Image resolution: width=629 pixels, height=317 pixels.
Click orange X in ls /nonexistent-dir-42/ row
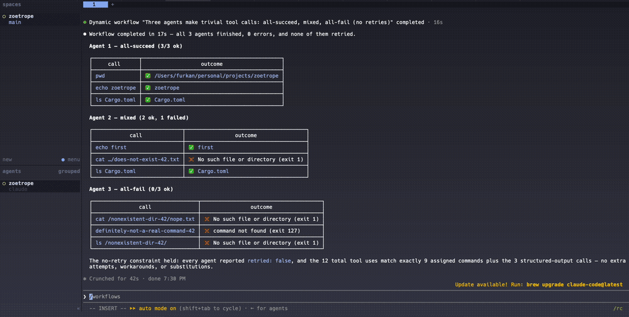point(207,242)
